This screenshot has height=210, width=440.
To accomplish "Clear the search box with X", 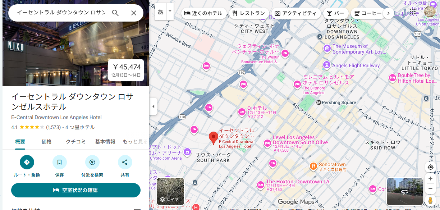I will pos(133,13).
